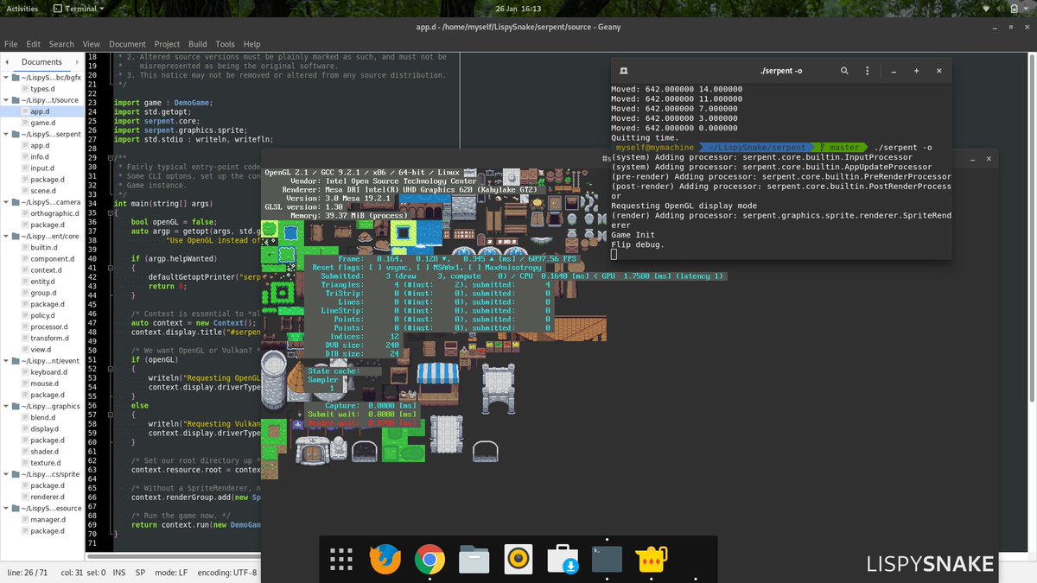Open the Project menu in Geany

(x=167, y=44)
